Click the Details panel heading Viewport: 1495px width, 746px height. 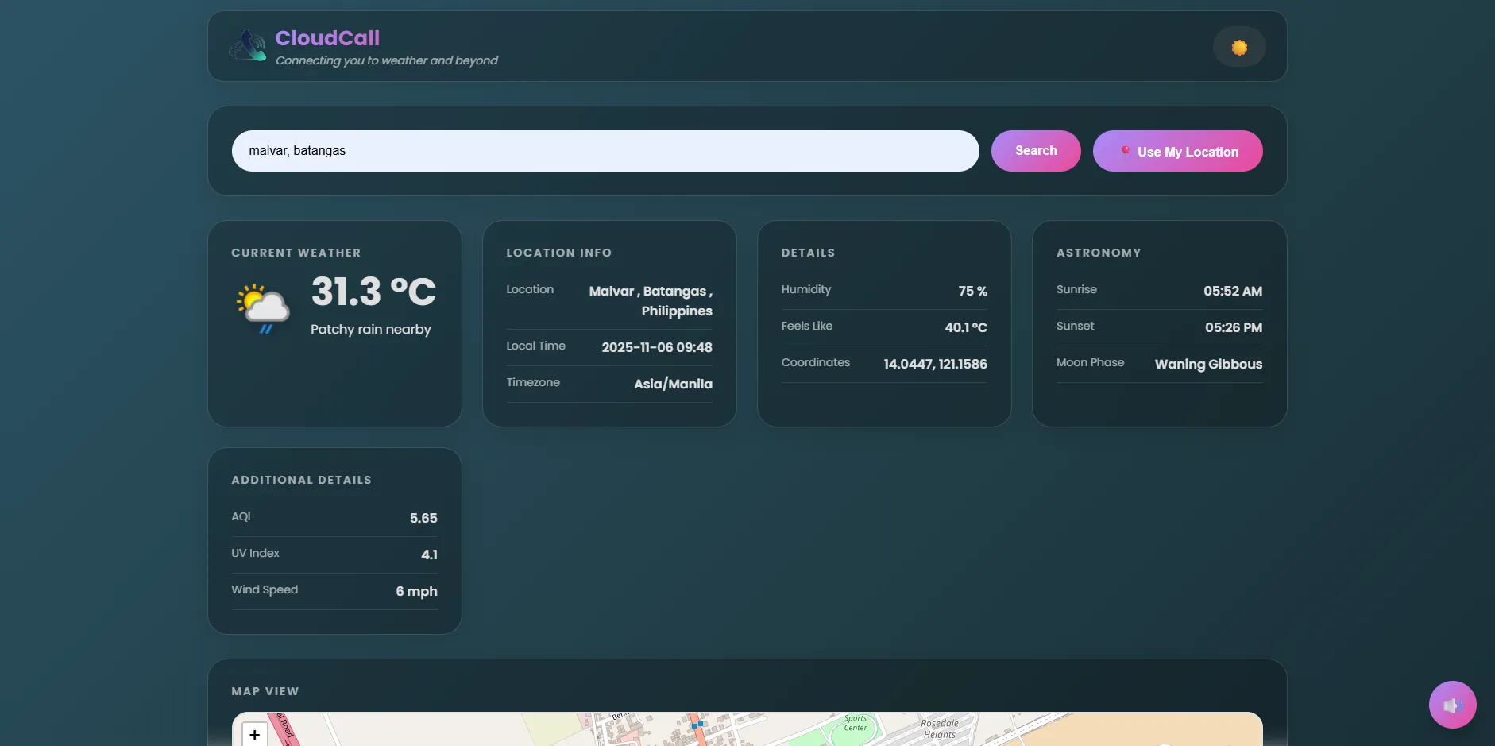(x=808, y=253)
